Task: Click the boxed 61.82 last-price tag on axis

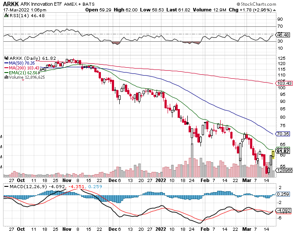Action: point(283,151)
